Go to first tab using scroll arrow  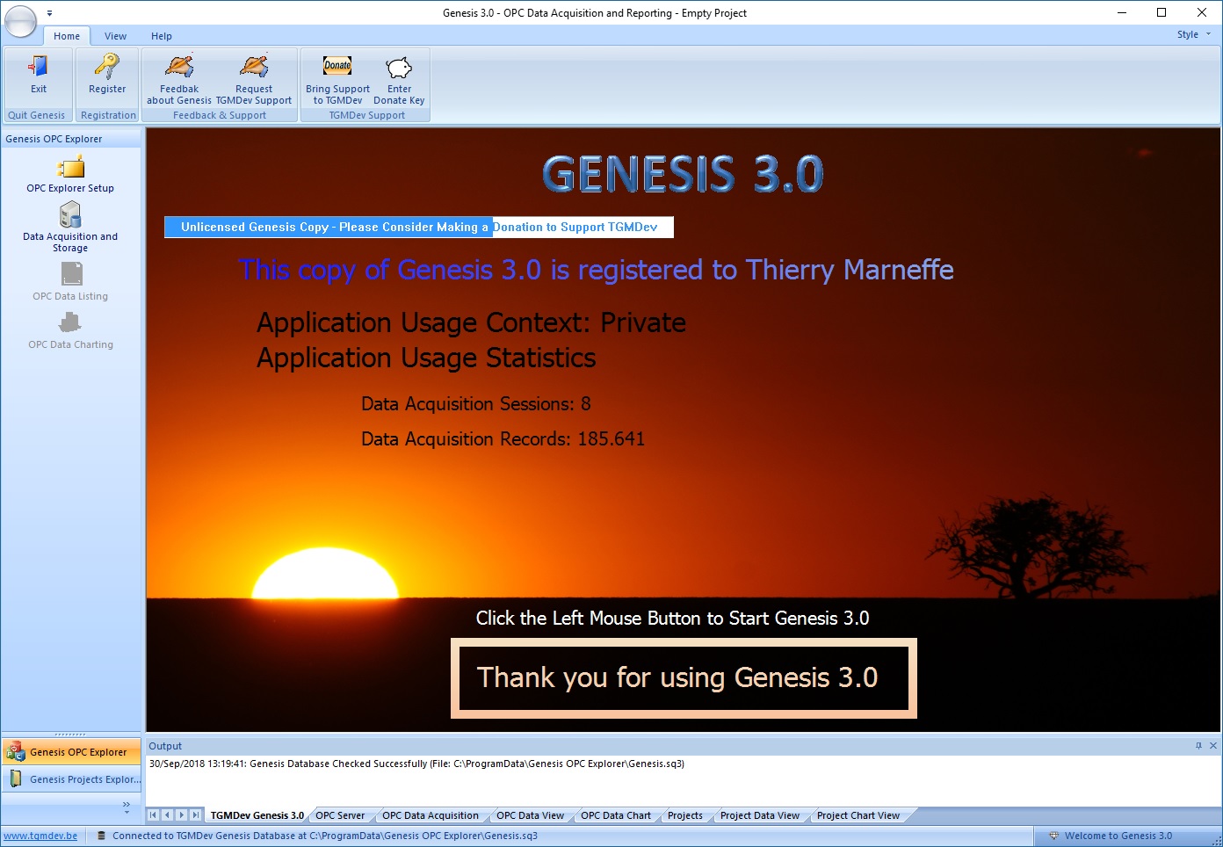[x=154, y=815]
